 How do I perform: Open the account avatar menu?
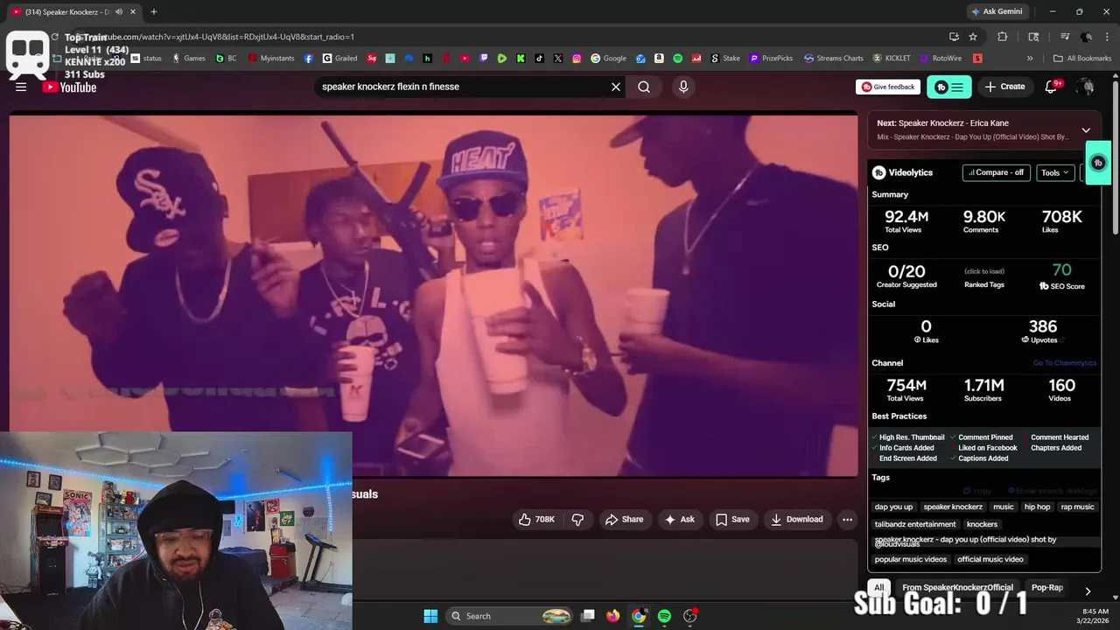(1086, 87)
